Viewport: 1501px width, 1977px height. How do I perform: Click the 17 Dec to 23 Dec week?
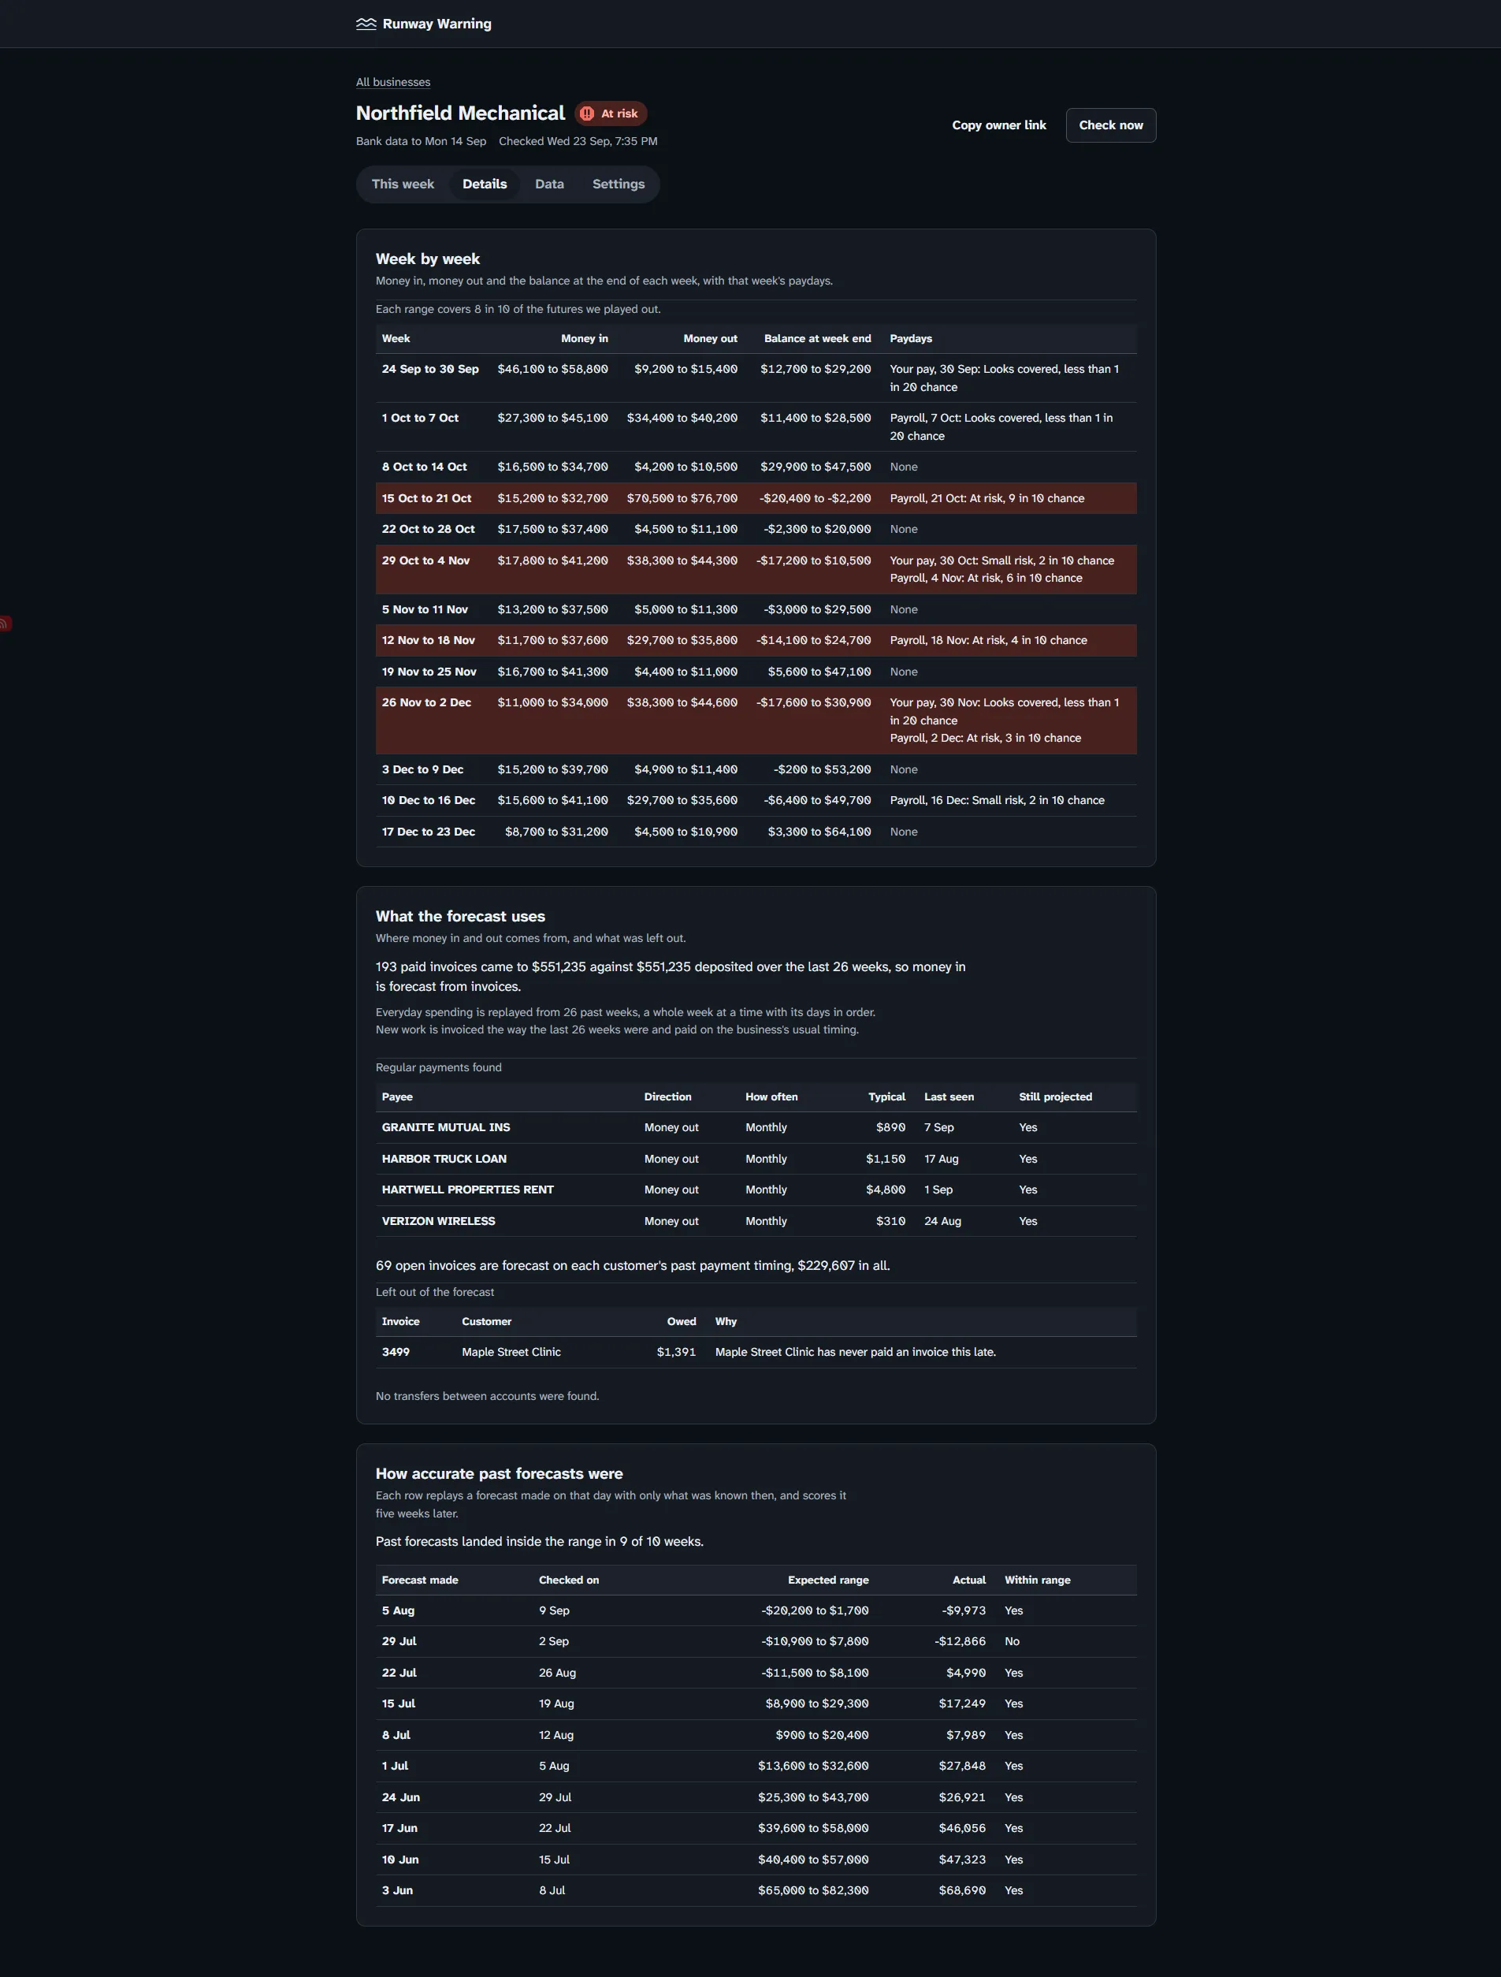click(756, 831)
